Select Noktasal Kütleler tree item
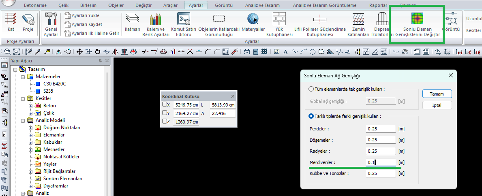 61,157
